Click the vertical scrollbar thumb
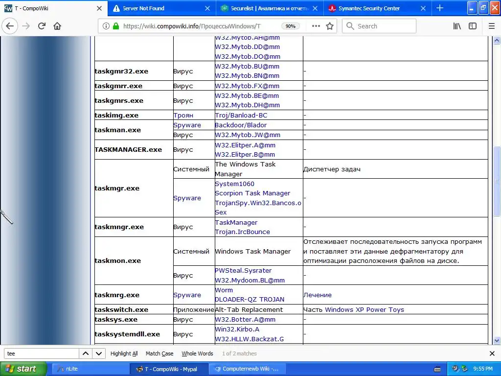 (497, 181)
